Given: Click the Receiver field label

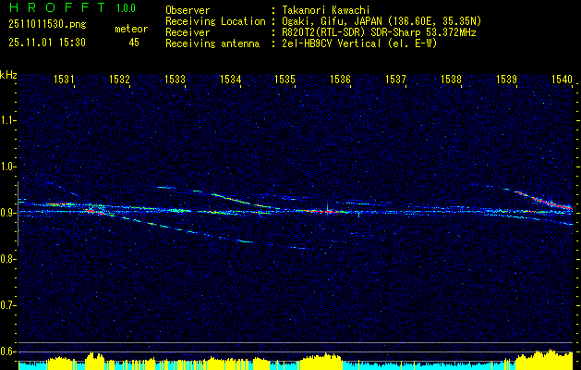Looking at the screenshot, I should coord(188,32).
